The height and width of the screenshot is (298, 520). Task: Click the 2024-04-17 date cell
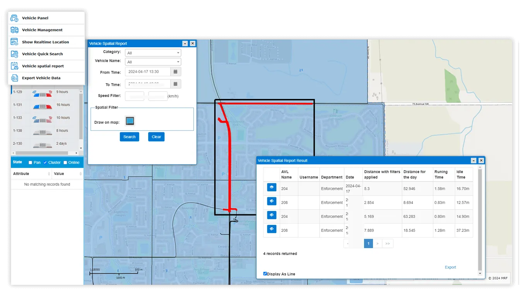[353, 188]
